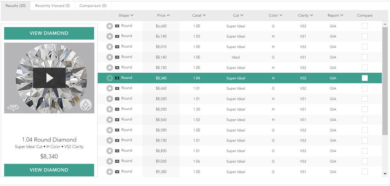Enable compare for the $9,030 diamond
The width and height of the screenshot is (390, 186).
tap(364, 161)
